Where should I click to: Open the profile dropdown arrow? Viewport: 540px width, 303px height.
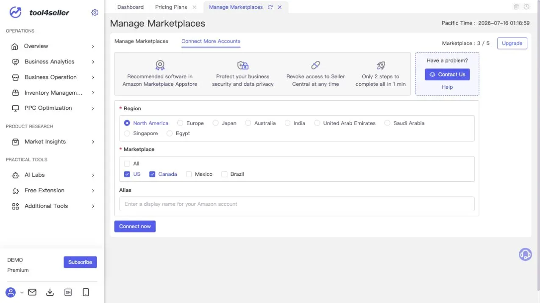[x=22, y=292]
